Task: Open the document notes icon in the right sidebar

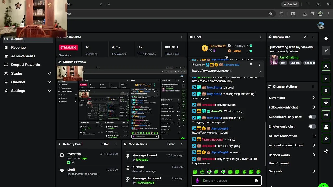Action: [x=326, y=91]
